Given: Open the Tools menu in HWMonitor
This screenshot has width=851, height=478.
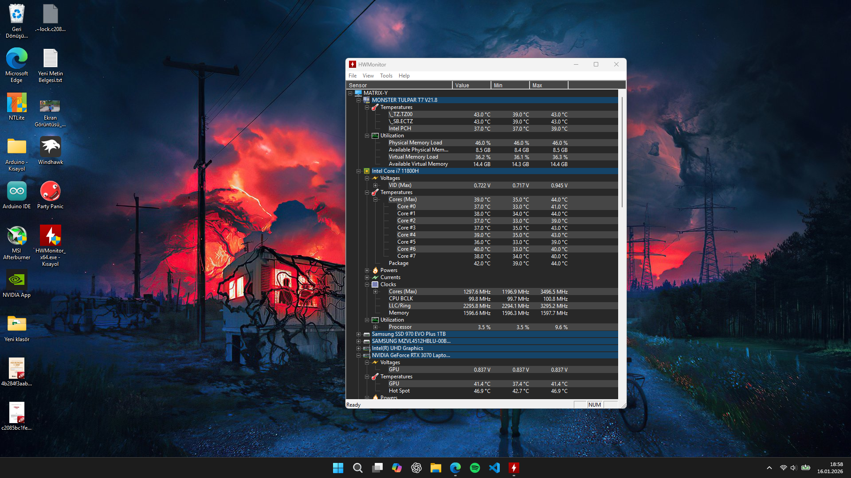Looking at the screenshot, I should click(386, 76).
